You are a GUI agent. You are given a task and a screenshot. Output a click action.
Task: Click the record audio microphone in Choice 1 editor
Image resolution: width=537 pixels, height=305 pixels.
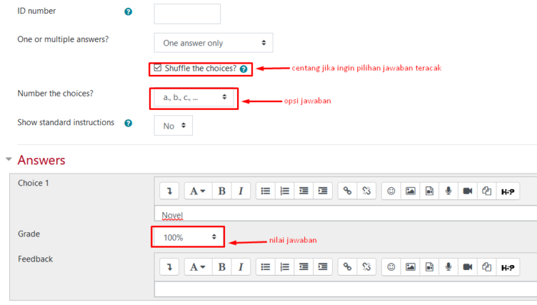[448, 191]
